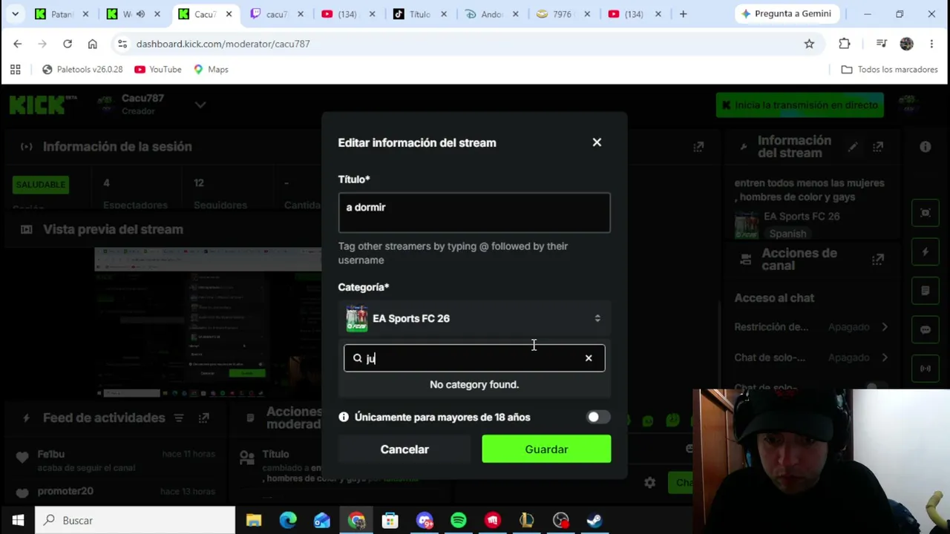Open the Feed de actividades filter icon
Image resolution: width=950 pixels, height=534 pixels.
179,418
